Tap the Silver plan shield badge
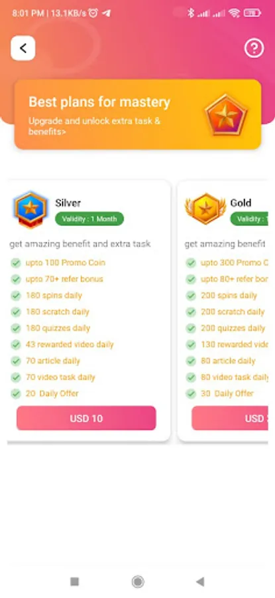 coord(30,210)
